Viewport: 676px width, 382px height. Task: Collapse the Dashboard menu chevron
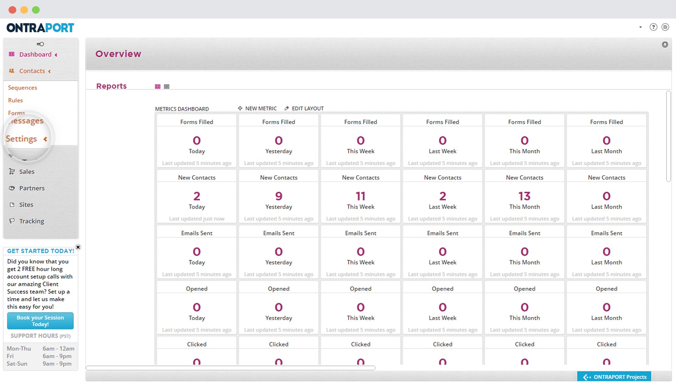[56, 55]
